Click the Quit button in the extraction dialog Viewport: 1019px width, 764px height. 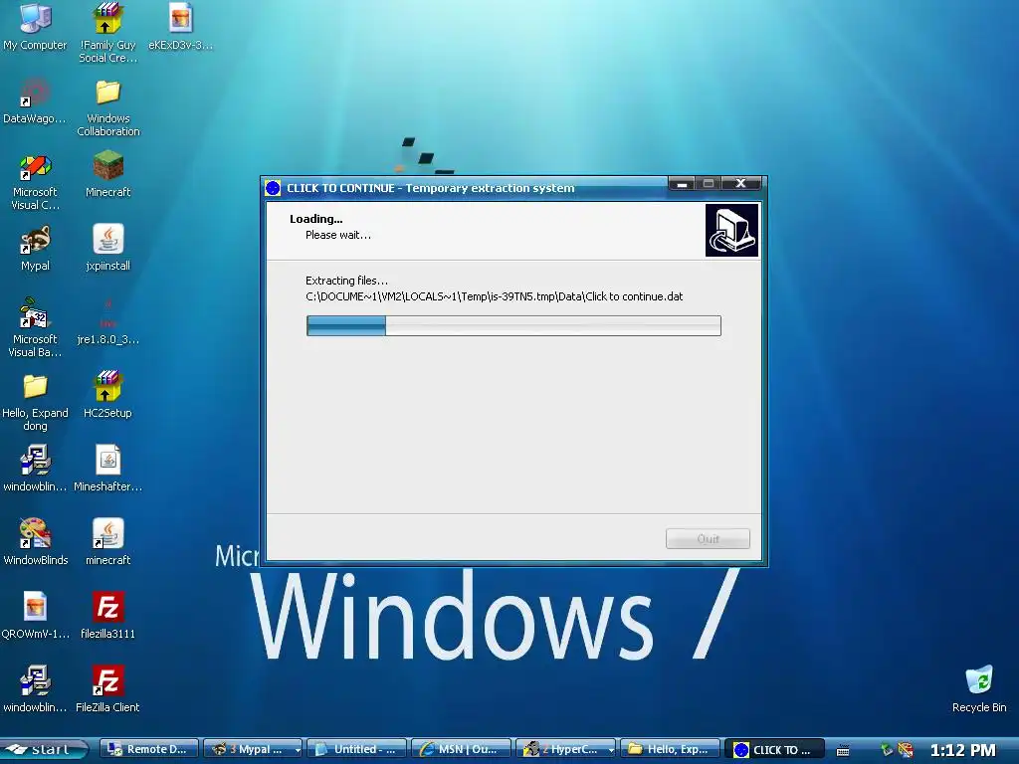pyautogui.click(x=708, y=538)
